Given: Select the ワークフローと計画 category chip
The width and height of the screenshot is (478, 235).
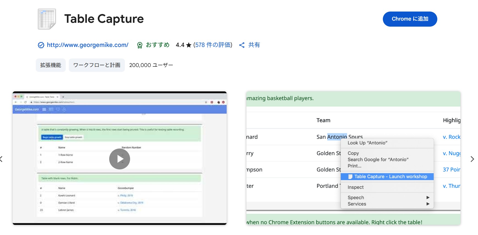Looking at the screenshot, I should 97,65.
